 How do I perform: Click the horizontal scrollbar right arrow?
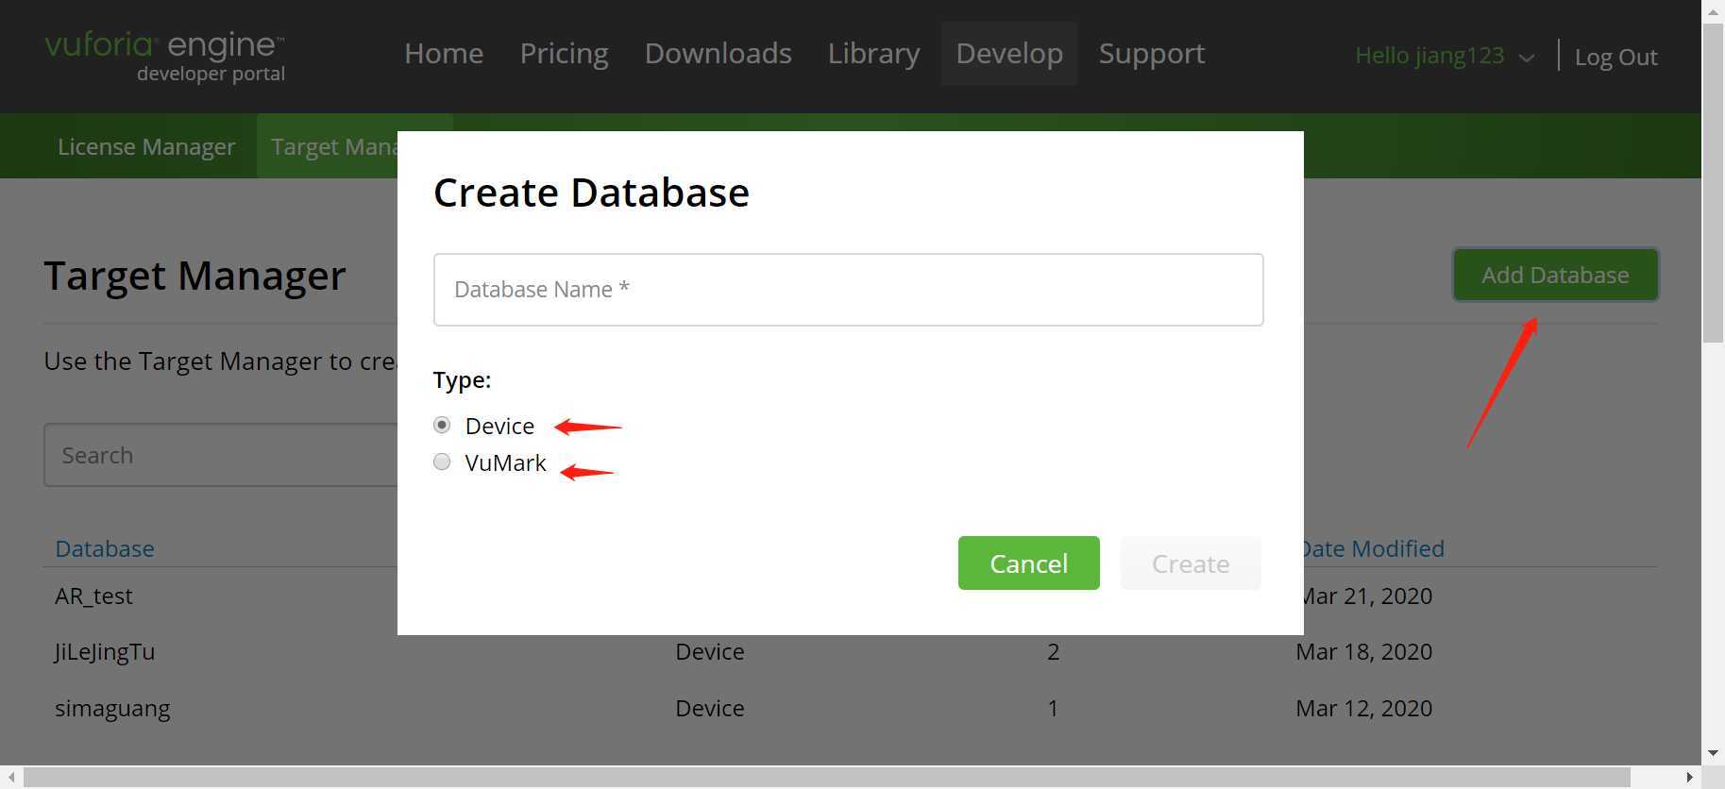click(1690, 777)
